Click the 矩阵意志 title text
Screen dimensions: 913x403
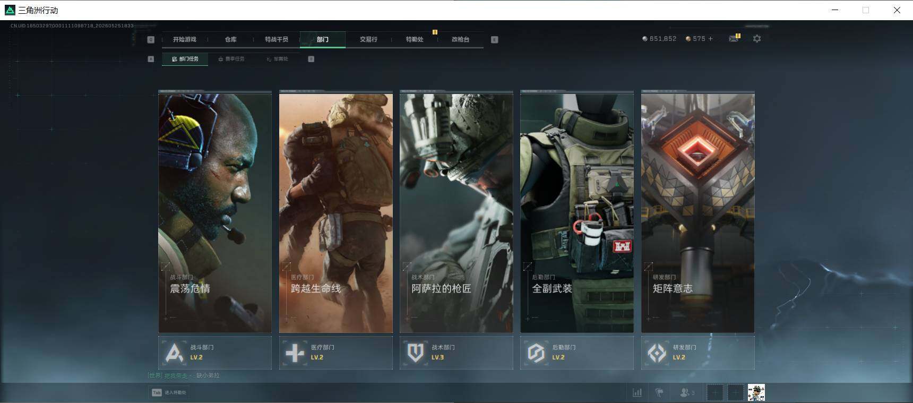tap(673, 288)
